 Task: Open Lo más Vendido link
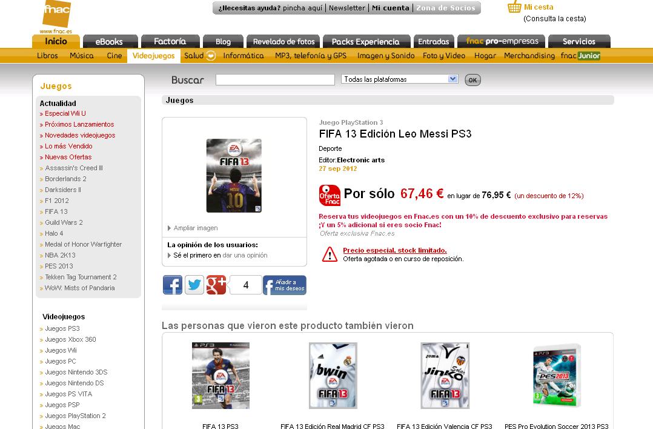point(68,146)
